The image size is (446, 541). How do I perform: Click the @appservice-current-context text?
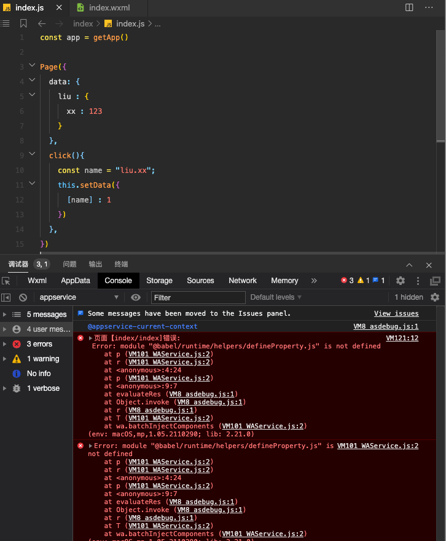point(143,326)
